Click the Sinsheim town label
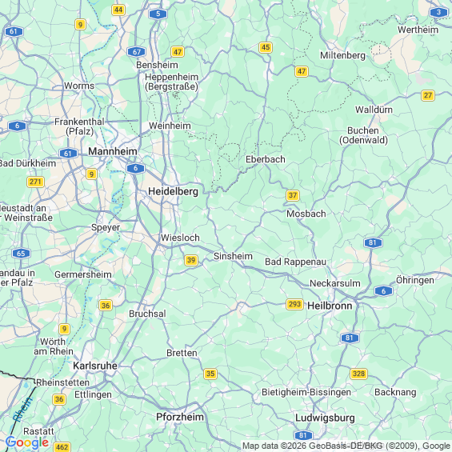 tap(233, 256)
